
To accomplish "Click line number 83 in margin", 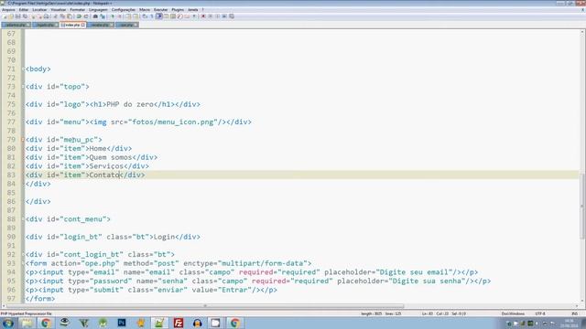I will 11,175.
